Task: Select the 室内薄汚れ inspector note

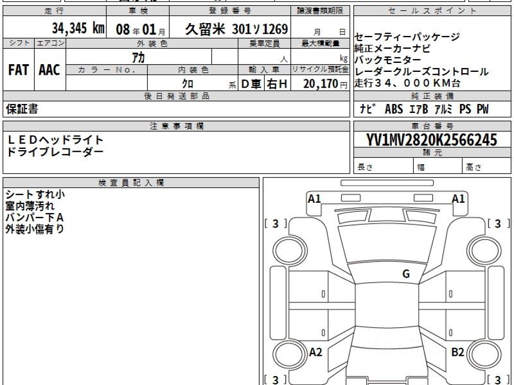Action: (30, 206)
